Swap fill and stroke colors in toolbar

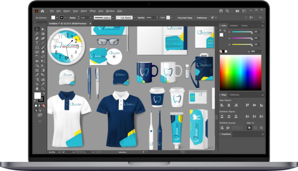[x=44, y=93]
